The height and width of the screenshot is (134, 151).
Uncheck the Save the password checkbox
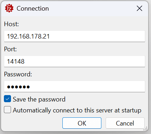(7, 99)
